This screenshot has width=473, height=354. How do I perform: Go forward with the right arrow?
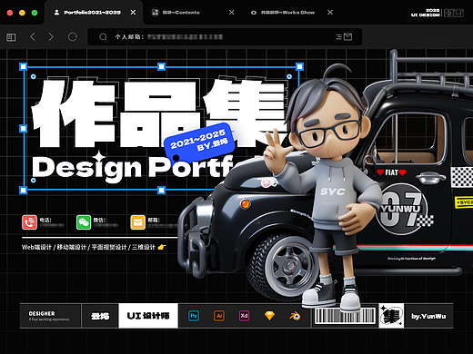(51, 37)
